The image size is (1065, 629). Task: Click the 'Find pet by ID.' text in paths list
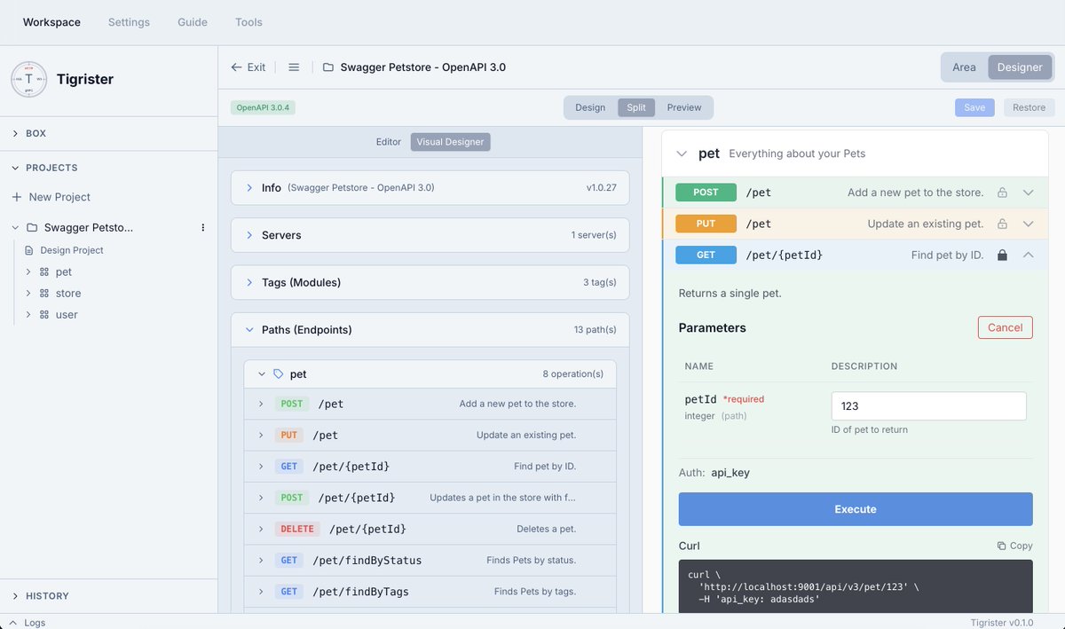coord(545,467)
